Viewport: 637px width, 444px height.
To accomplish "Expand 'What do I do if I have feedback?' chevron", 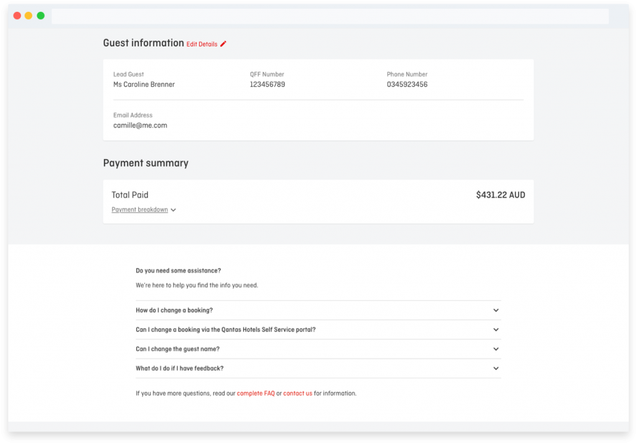I will (496, 368).
